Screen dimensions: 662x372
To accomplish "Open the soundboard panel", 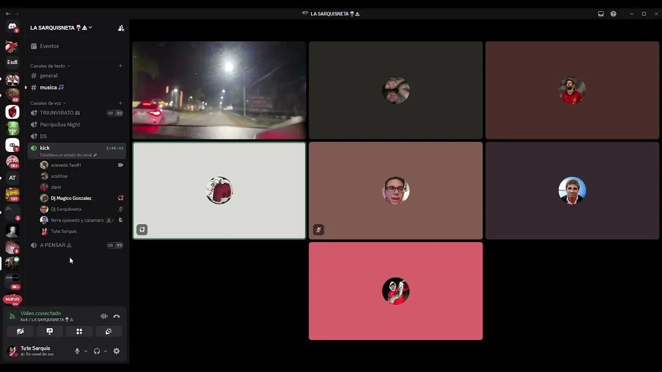I will pos(109,331).
